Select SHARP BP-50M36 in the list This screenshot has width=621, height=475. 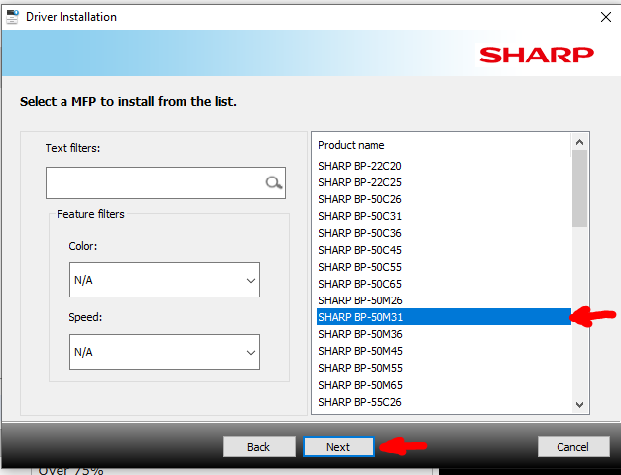tap(444, 334)
